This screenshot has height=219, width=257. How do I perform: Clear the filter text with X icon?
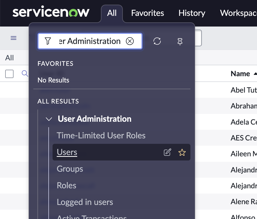(x=130, y=41)
